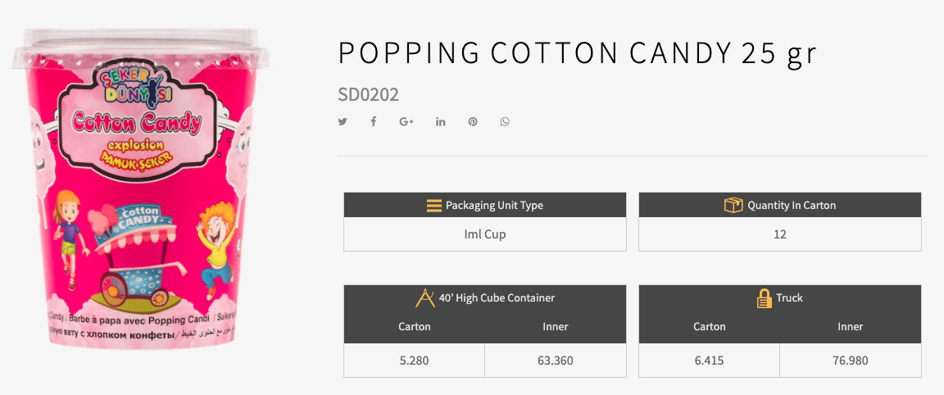
Task: Select the container inner value 63.360
Action: coord(555,361)
